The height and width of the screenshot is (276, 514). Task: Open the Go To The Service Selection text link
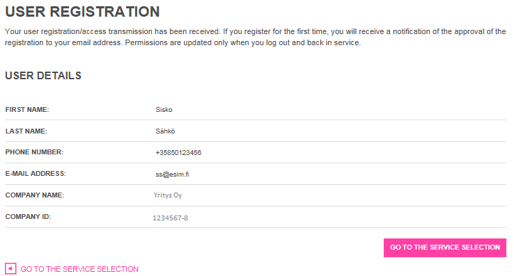79,269
